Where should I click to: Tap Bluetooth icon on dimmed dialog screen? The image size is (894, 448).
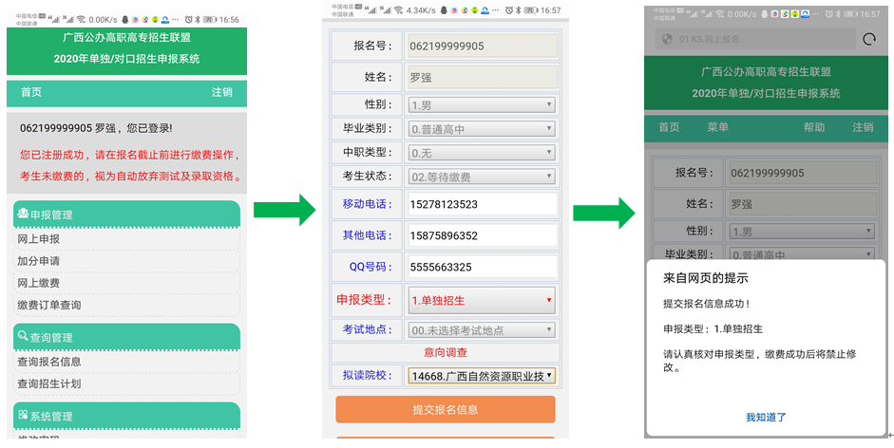point(839,14)
